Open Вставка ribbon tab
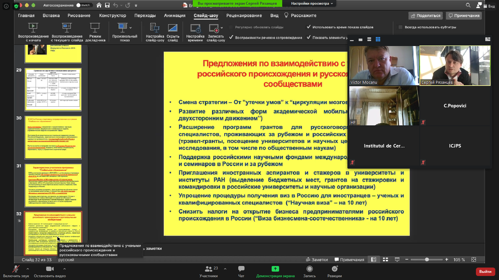 (51, 16)
